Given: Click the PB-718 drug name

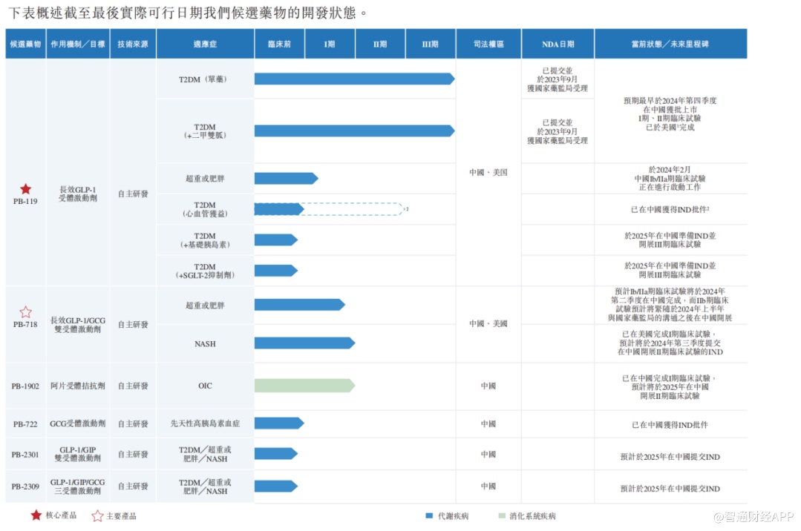Looking at the screenshot, I should click(25, 324).
